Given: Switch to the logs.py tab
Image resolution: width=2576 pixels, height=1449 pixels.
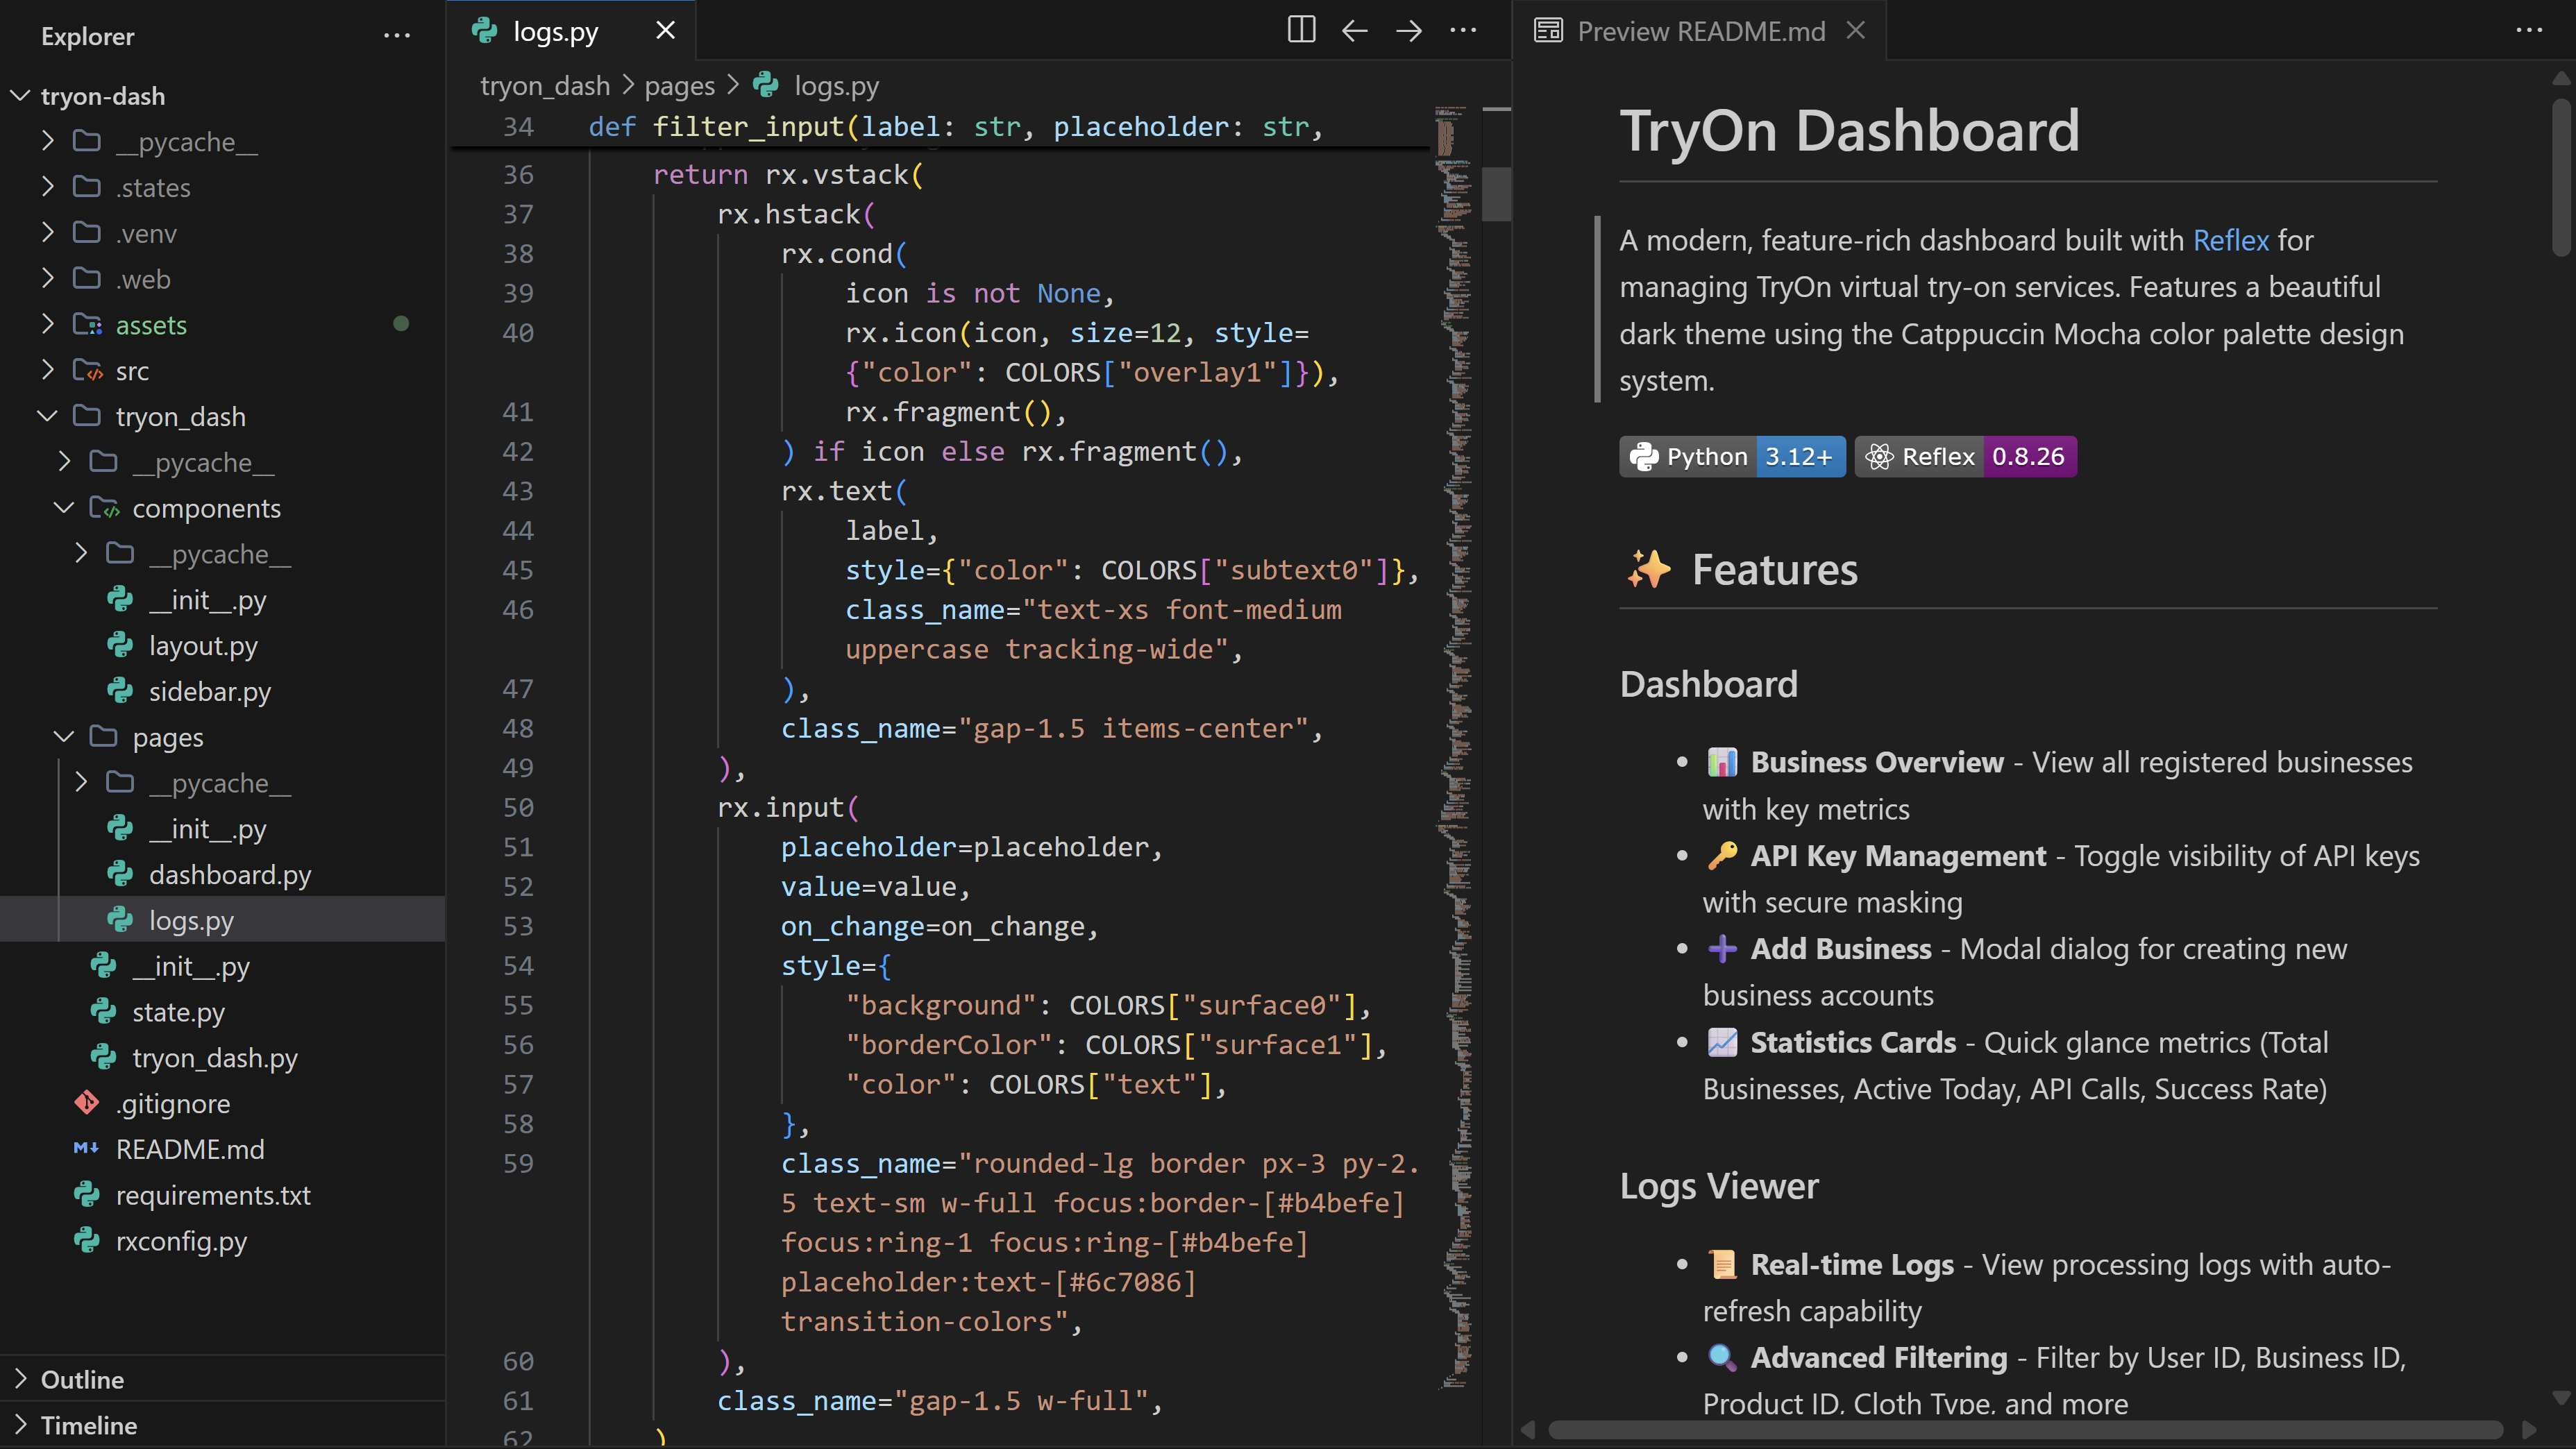Looking at the screenshot, I should 555,30.
